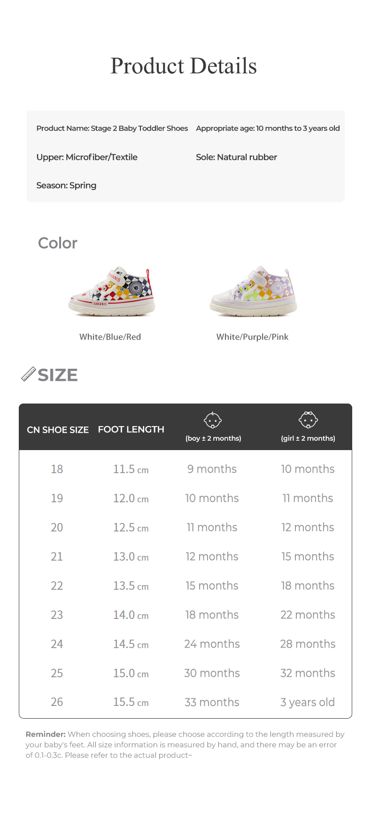Screen dimensions: 371x816
Task: Click the girl baby face icon
Action: [308, 420]
